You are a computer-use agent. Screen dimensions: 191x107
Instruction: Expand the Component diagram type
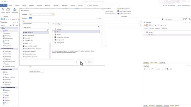pos(53,40)
